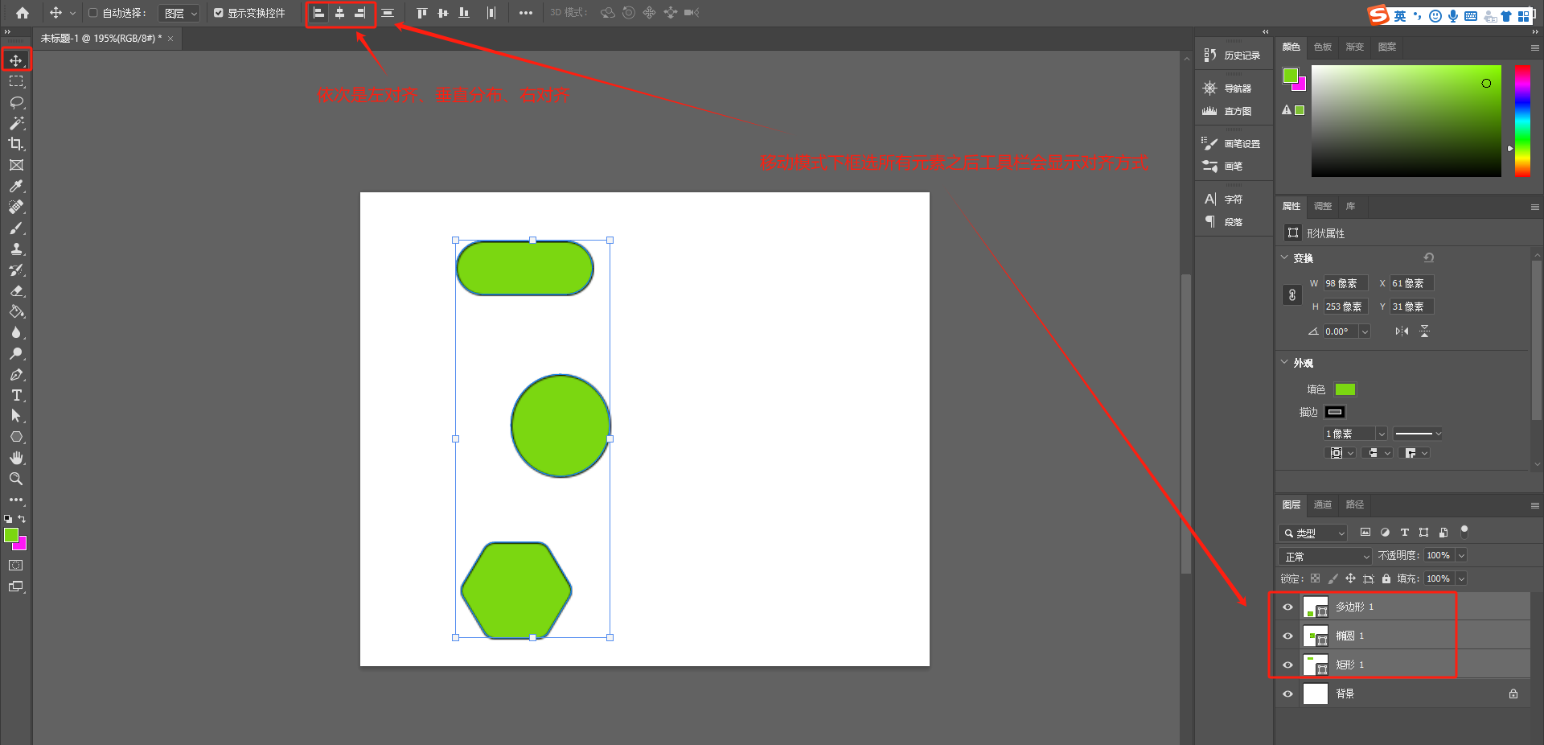Open the 填充 fill percentage dropdown arrow
This screenshot has height=745, width=1544.
[x=1461, y=578]
